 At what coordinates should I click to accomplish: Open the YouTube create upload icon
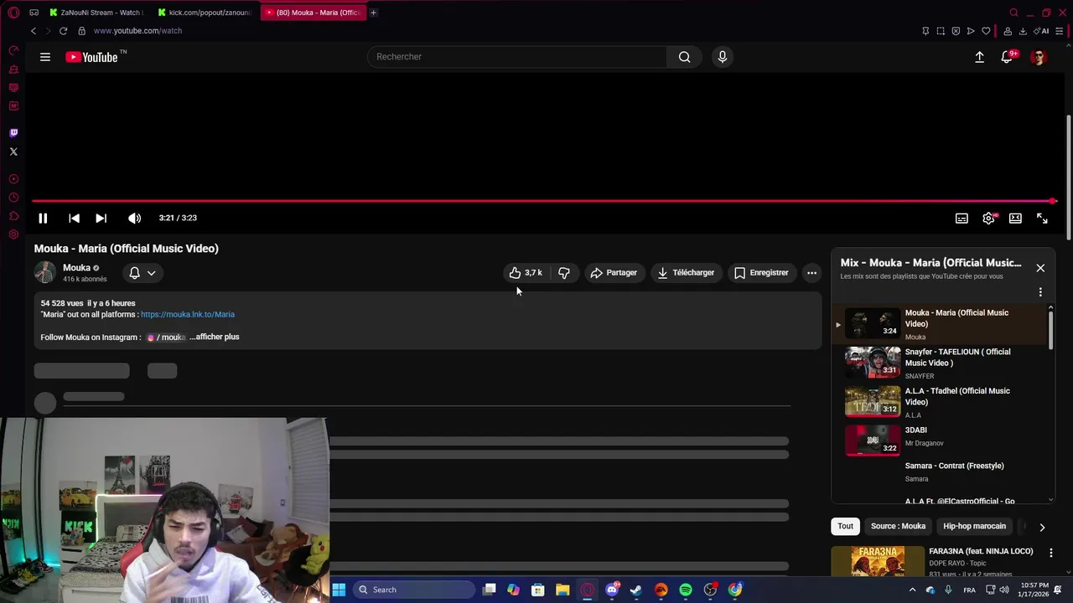tap(979, 57)
